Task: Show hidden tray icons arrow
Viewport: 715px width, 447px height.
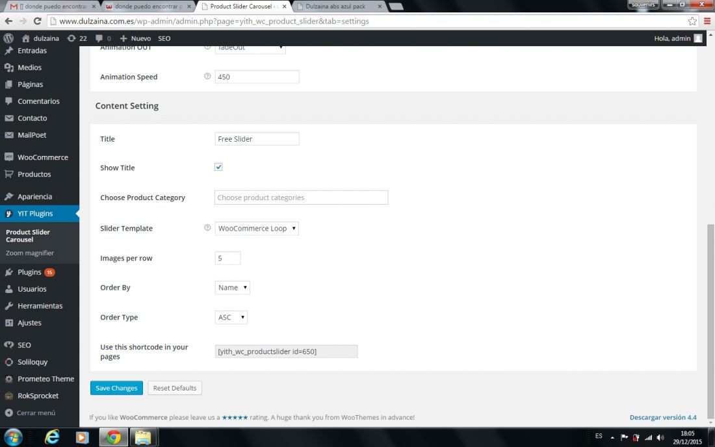Action: pos(612,437)
